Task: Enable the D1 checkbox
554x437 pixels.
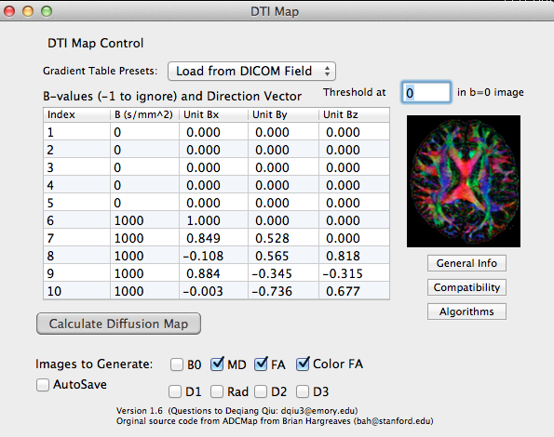Action: pos(175,391)
